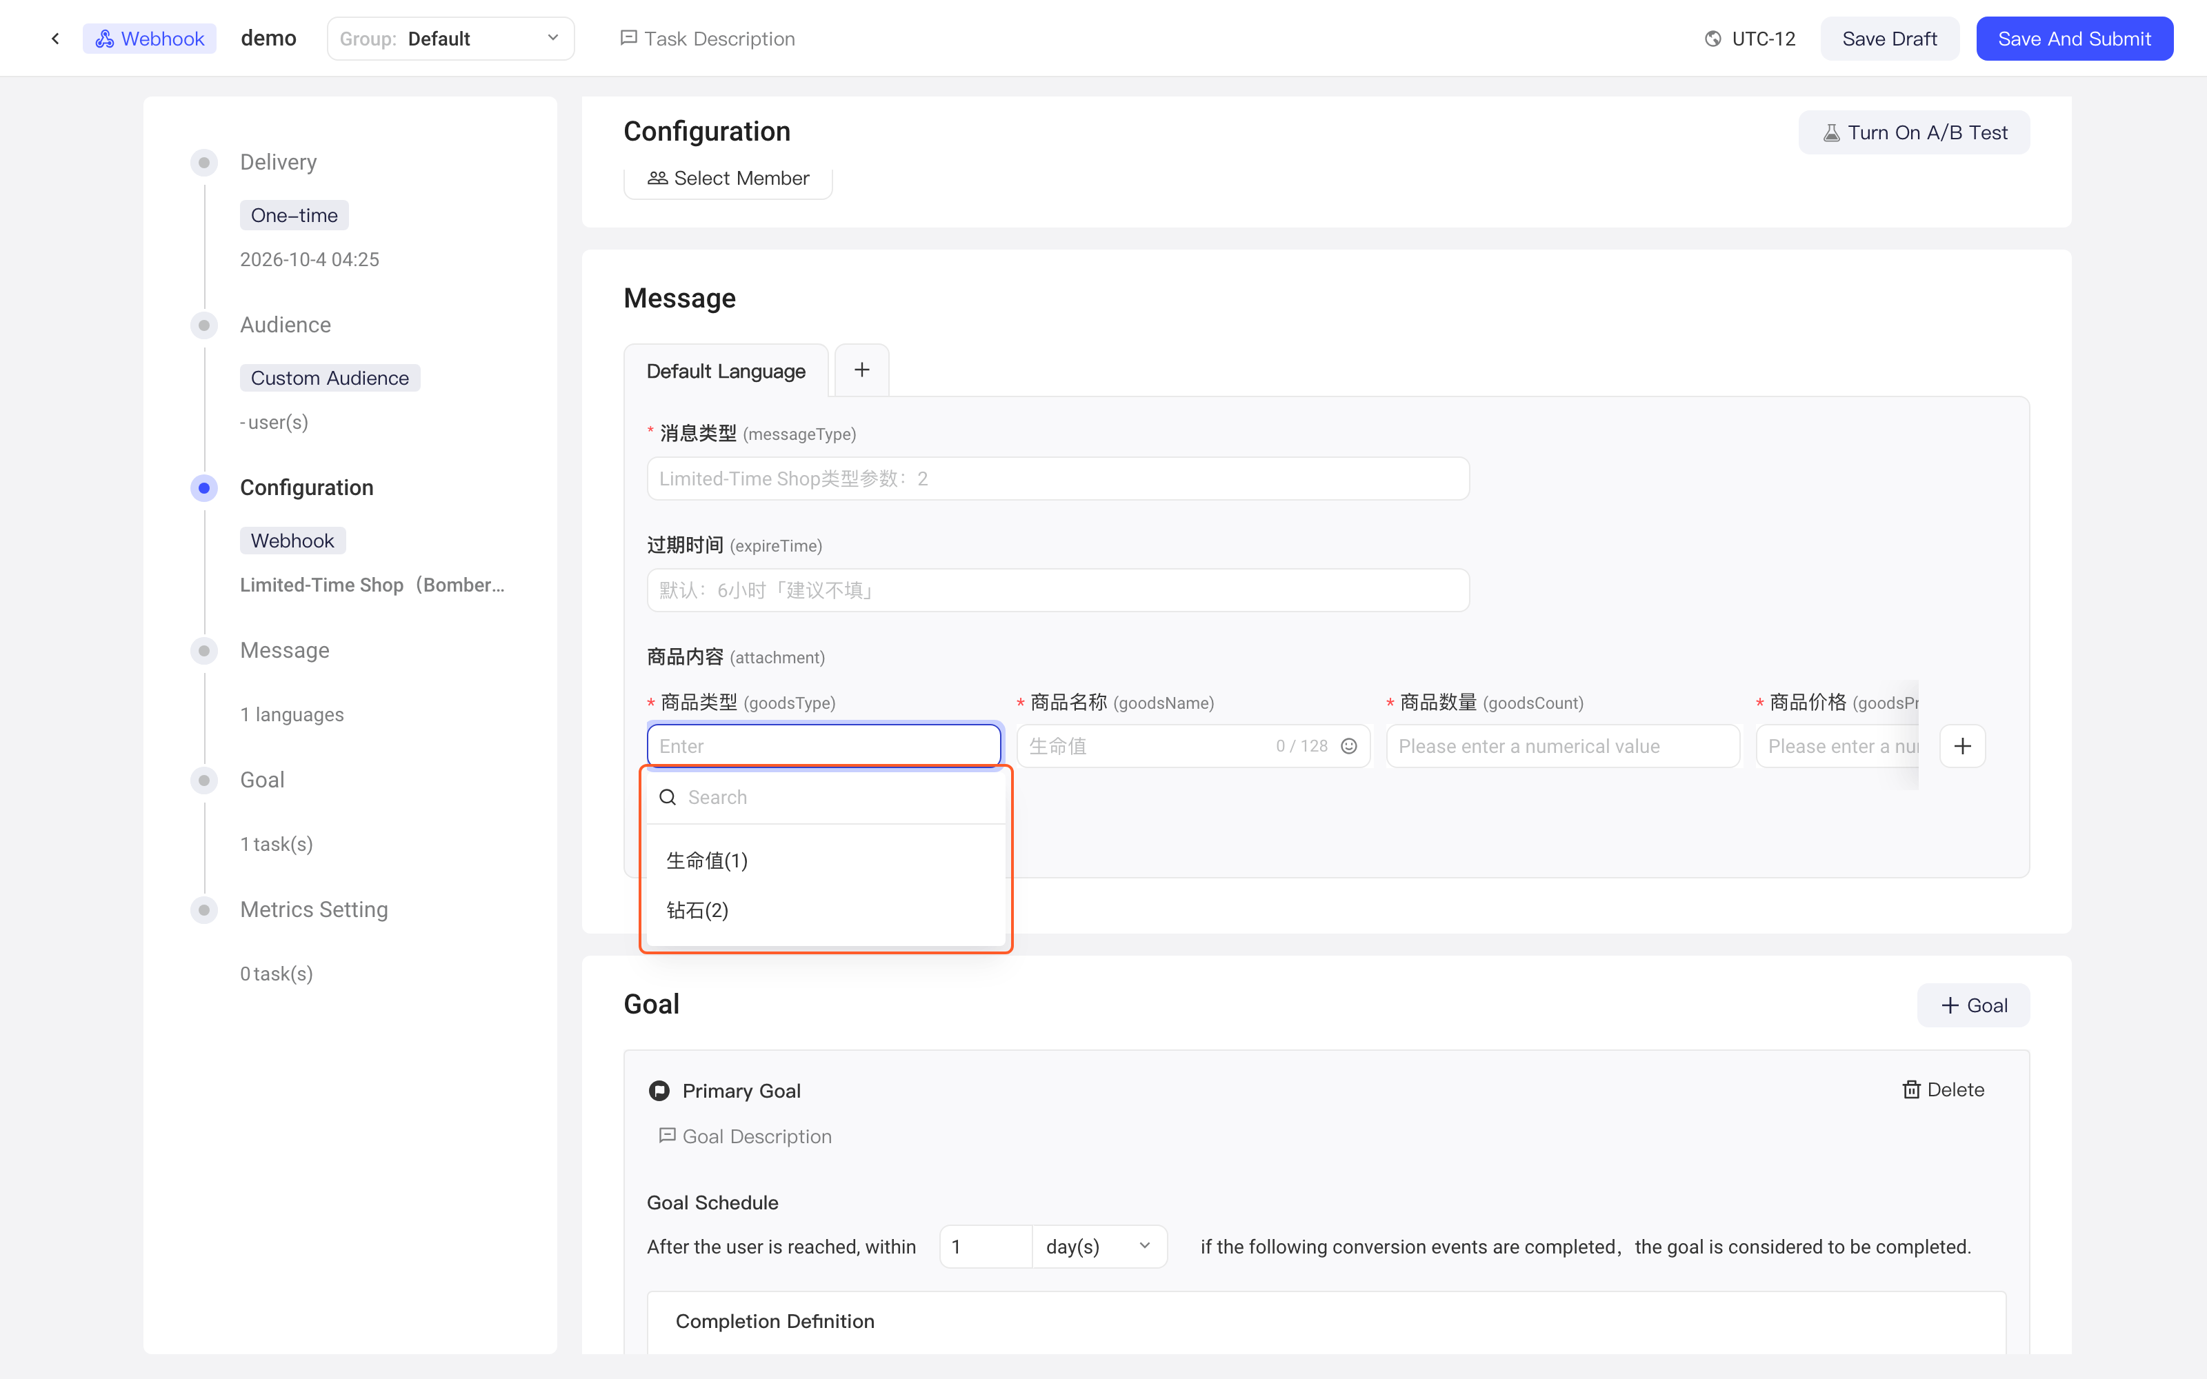Switch to Default Language tab

726,371
